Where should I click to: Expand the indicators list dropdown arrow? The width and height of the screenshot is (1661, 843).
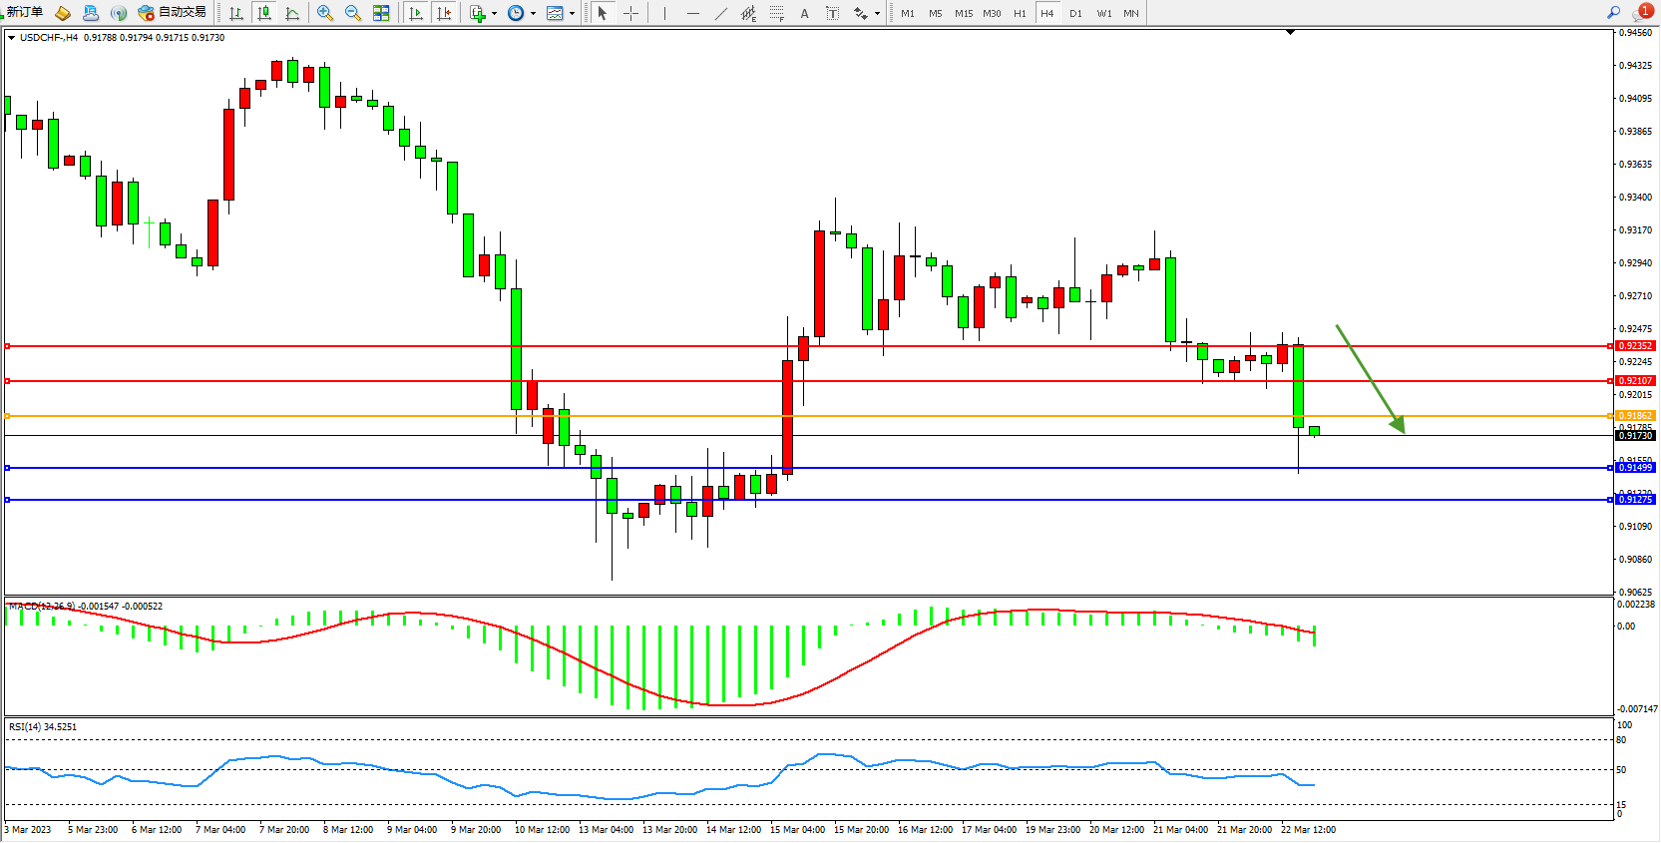pyautogui.click(x=494, y=13)
